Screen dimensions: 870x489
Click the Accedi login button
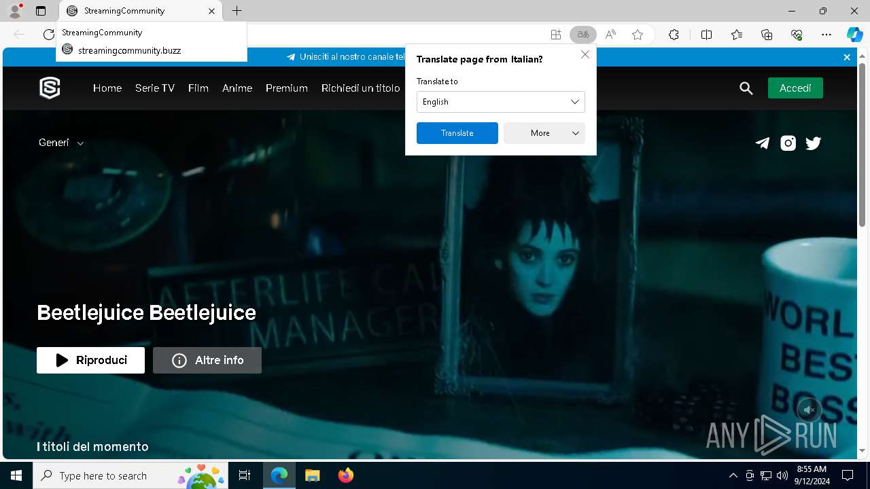click(795, 88)
